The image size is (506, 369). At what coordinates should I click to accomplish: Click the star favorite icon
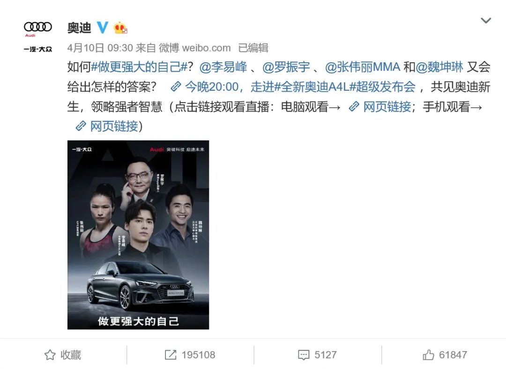pos(50,355)
